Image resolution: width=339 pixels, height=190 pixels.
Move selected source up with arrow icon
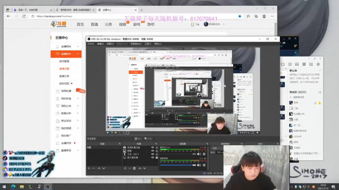pos(140,168)
